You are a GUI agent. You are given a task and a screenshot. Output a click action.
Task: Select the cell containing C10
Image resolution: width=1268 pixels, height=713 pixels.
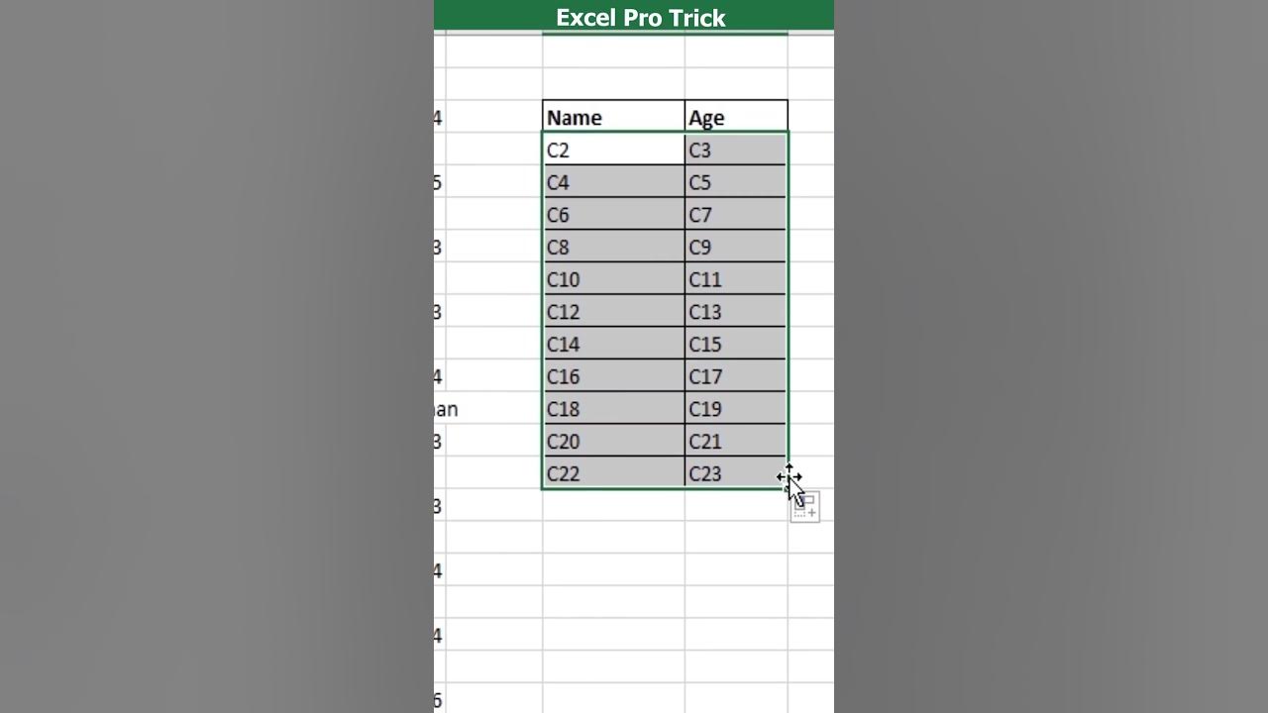[x=613, y=279]
